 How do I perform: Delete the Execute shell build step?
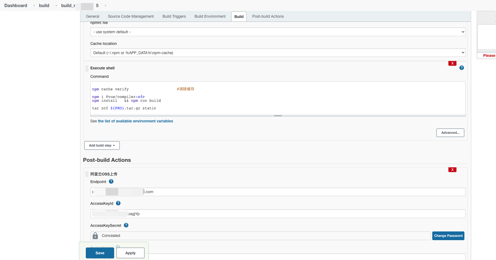pos(452,63)
